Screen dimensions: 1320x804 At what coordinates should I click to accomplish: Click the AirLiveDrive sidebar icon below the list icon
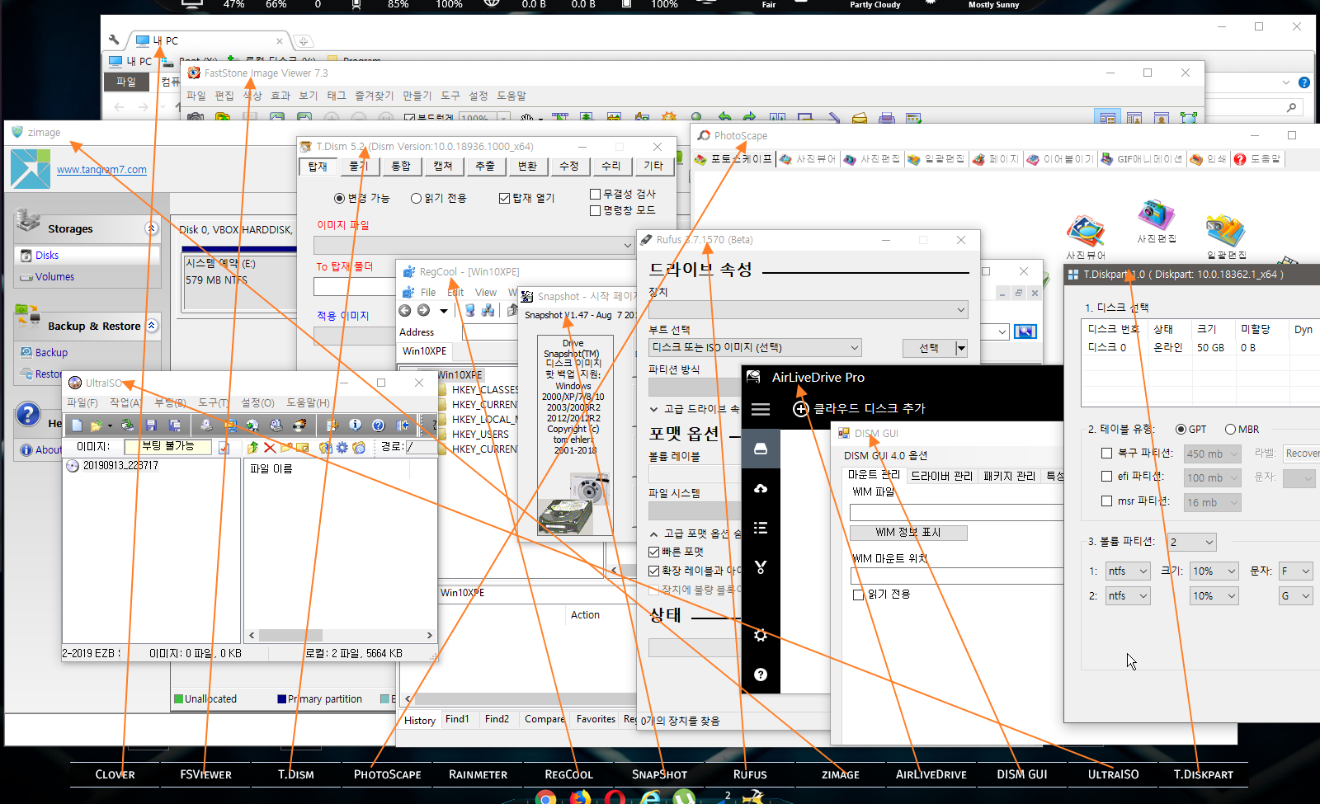(761, 567)
